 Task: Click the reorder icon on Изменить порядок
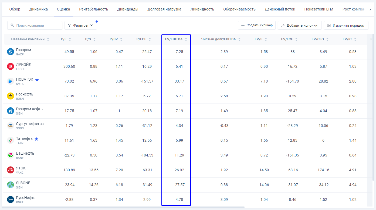click(x=329, y=25)
